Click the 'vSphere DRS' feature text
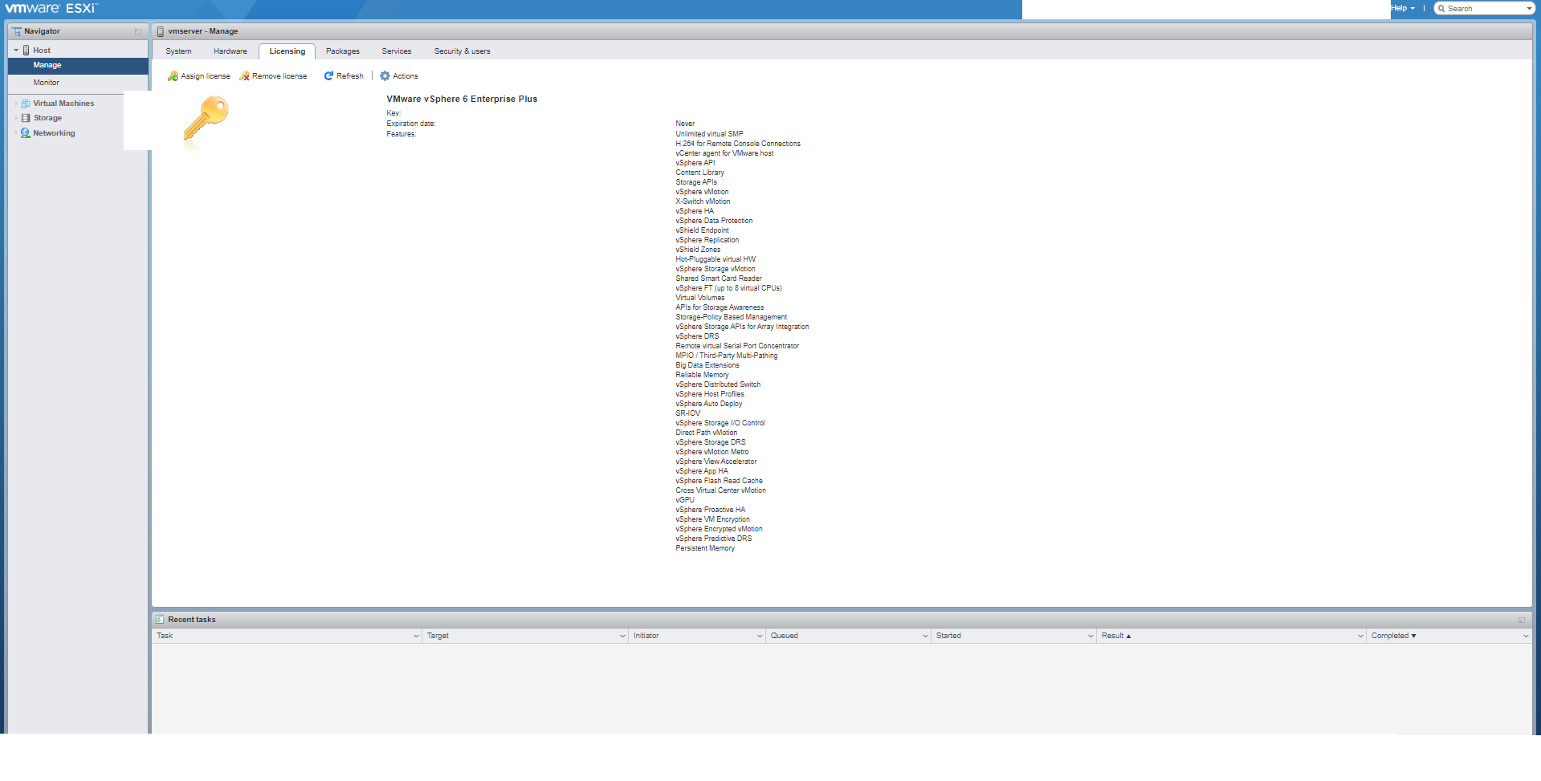 pyautogui.click(x=697, y=336)
